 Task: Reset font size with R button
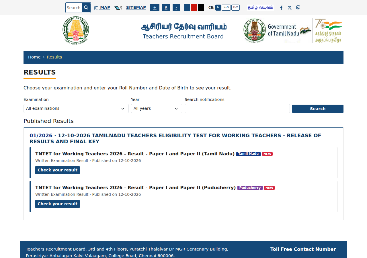pyautogui.click(x=166, y=8)
